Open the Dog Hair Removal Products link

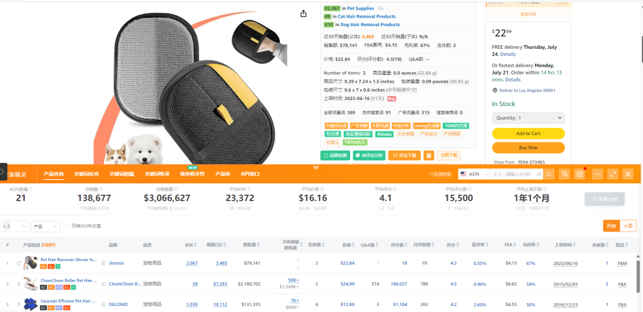369,24
